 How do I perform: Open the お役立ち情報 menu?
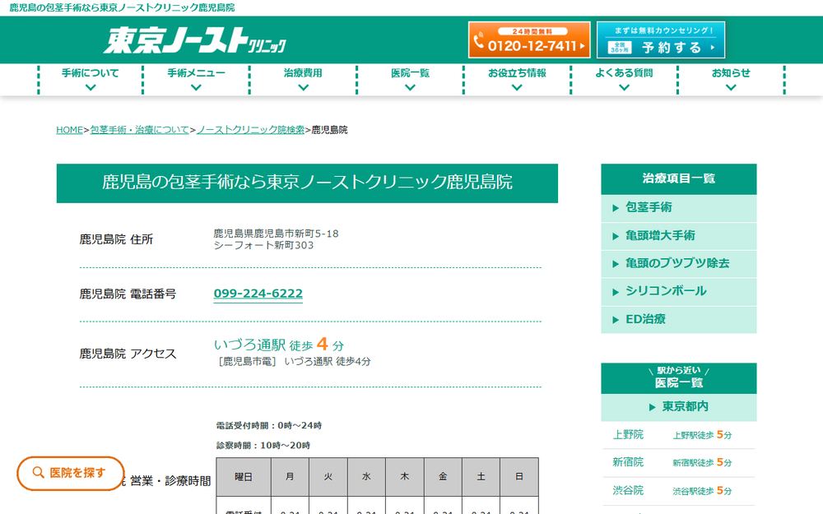[517, 73]
